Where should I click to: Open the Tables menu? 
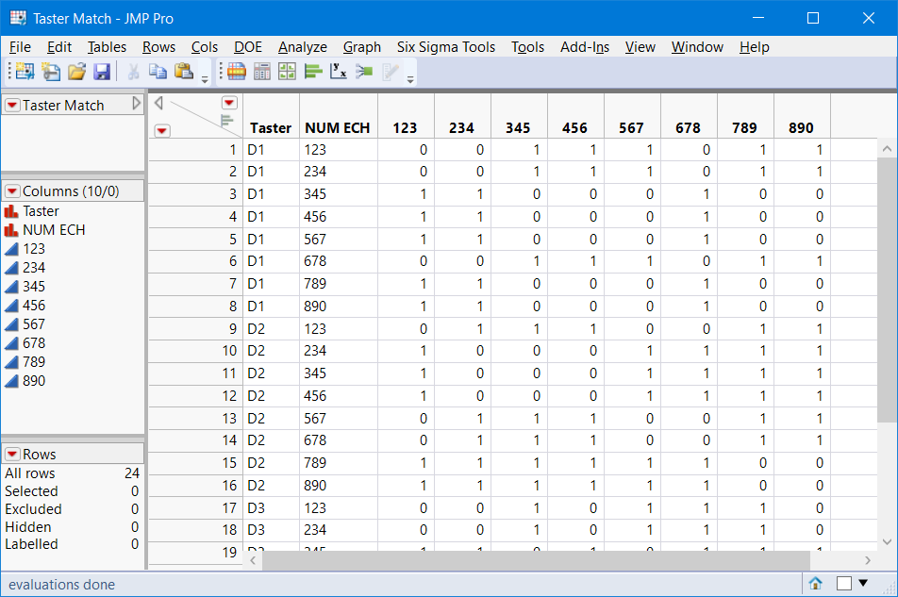[x=107, y=47]
